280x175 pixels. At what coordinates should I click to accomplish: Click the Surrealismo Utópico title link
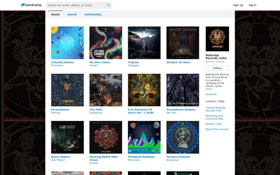click(181, 110)
